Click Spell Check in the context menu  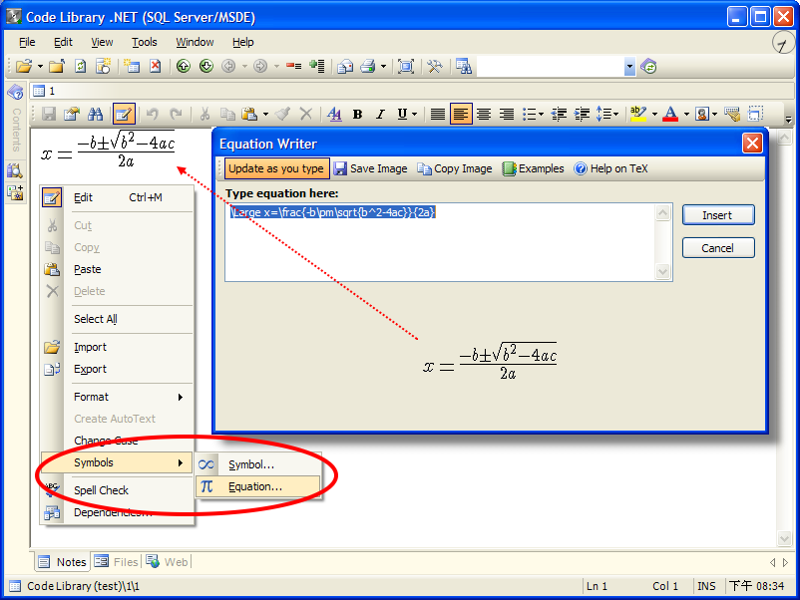coord(118,490)
